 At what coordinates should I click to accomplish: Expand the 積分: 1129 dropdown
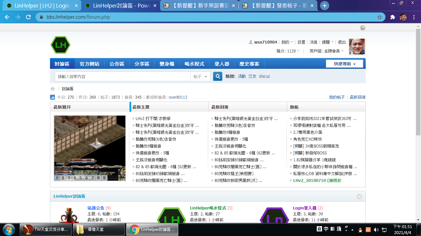(x=288, y=51)
